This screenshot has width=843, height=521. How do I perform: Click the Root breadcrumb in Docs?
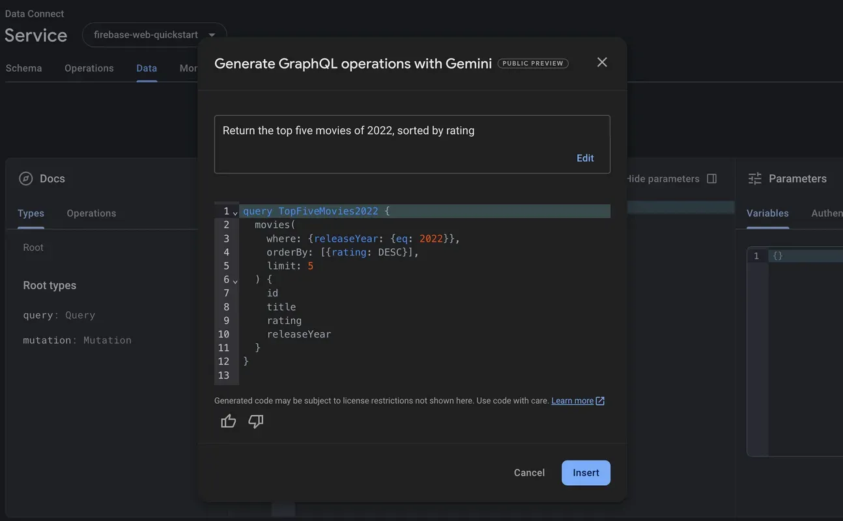pyautogui.click(x=33, y=247)
